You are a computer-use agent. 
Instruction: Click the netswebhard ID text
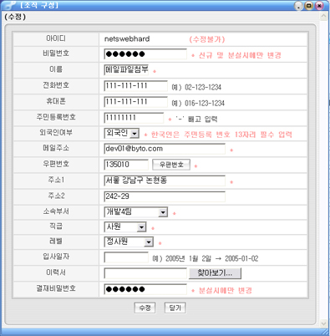[127, 38]
